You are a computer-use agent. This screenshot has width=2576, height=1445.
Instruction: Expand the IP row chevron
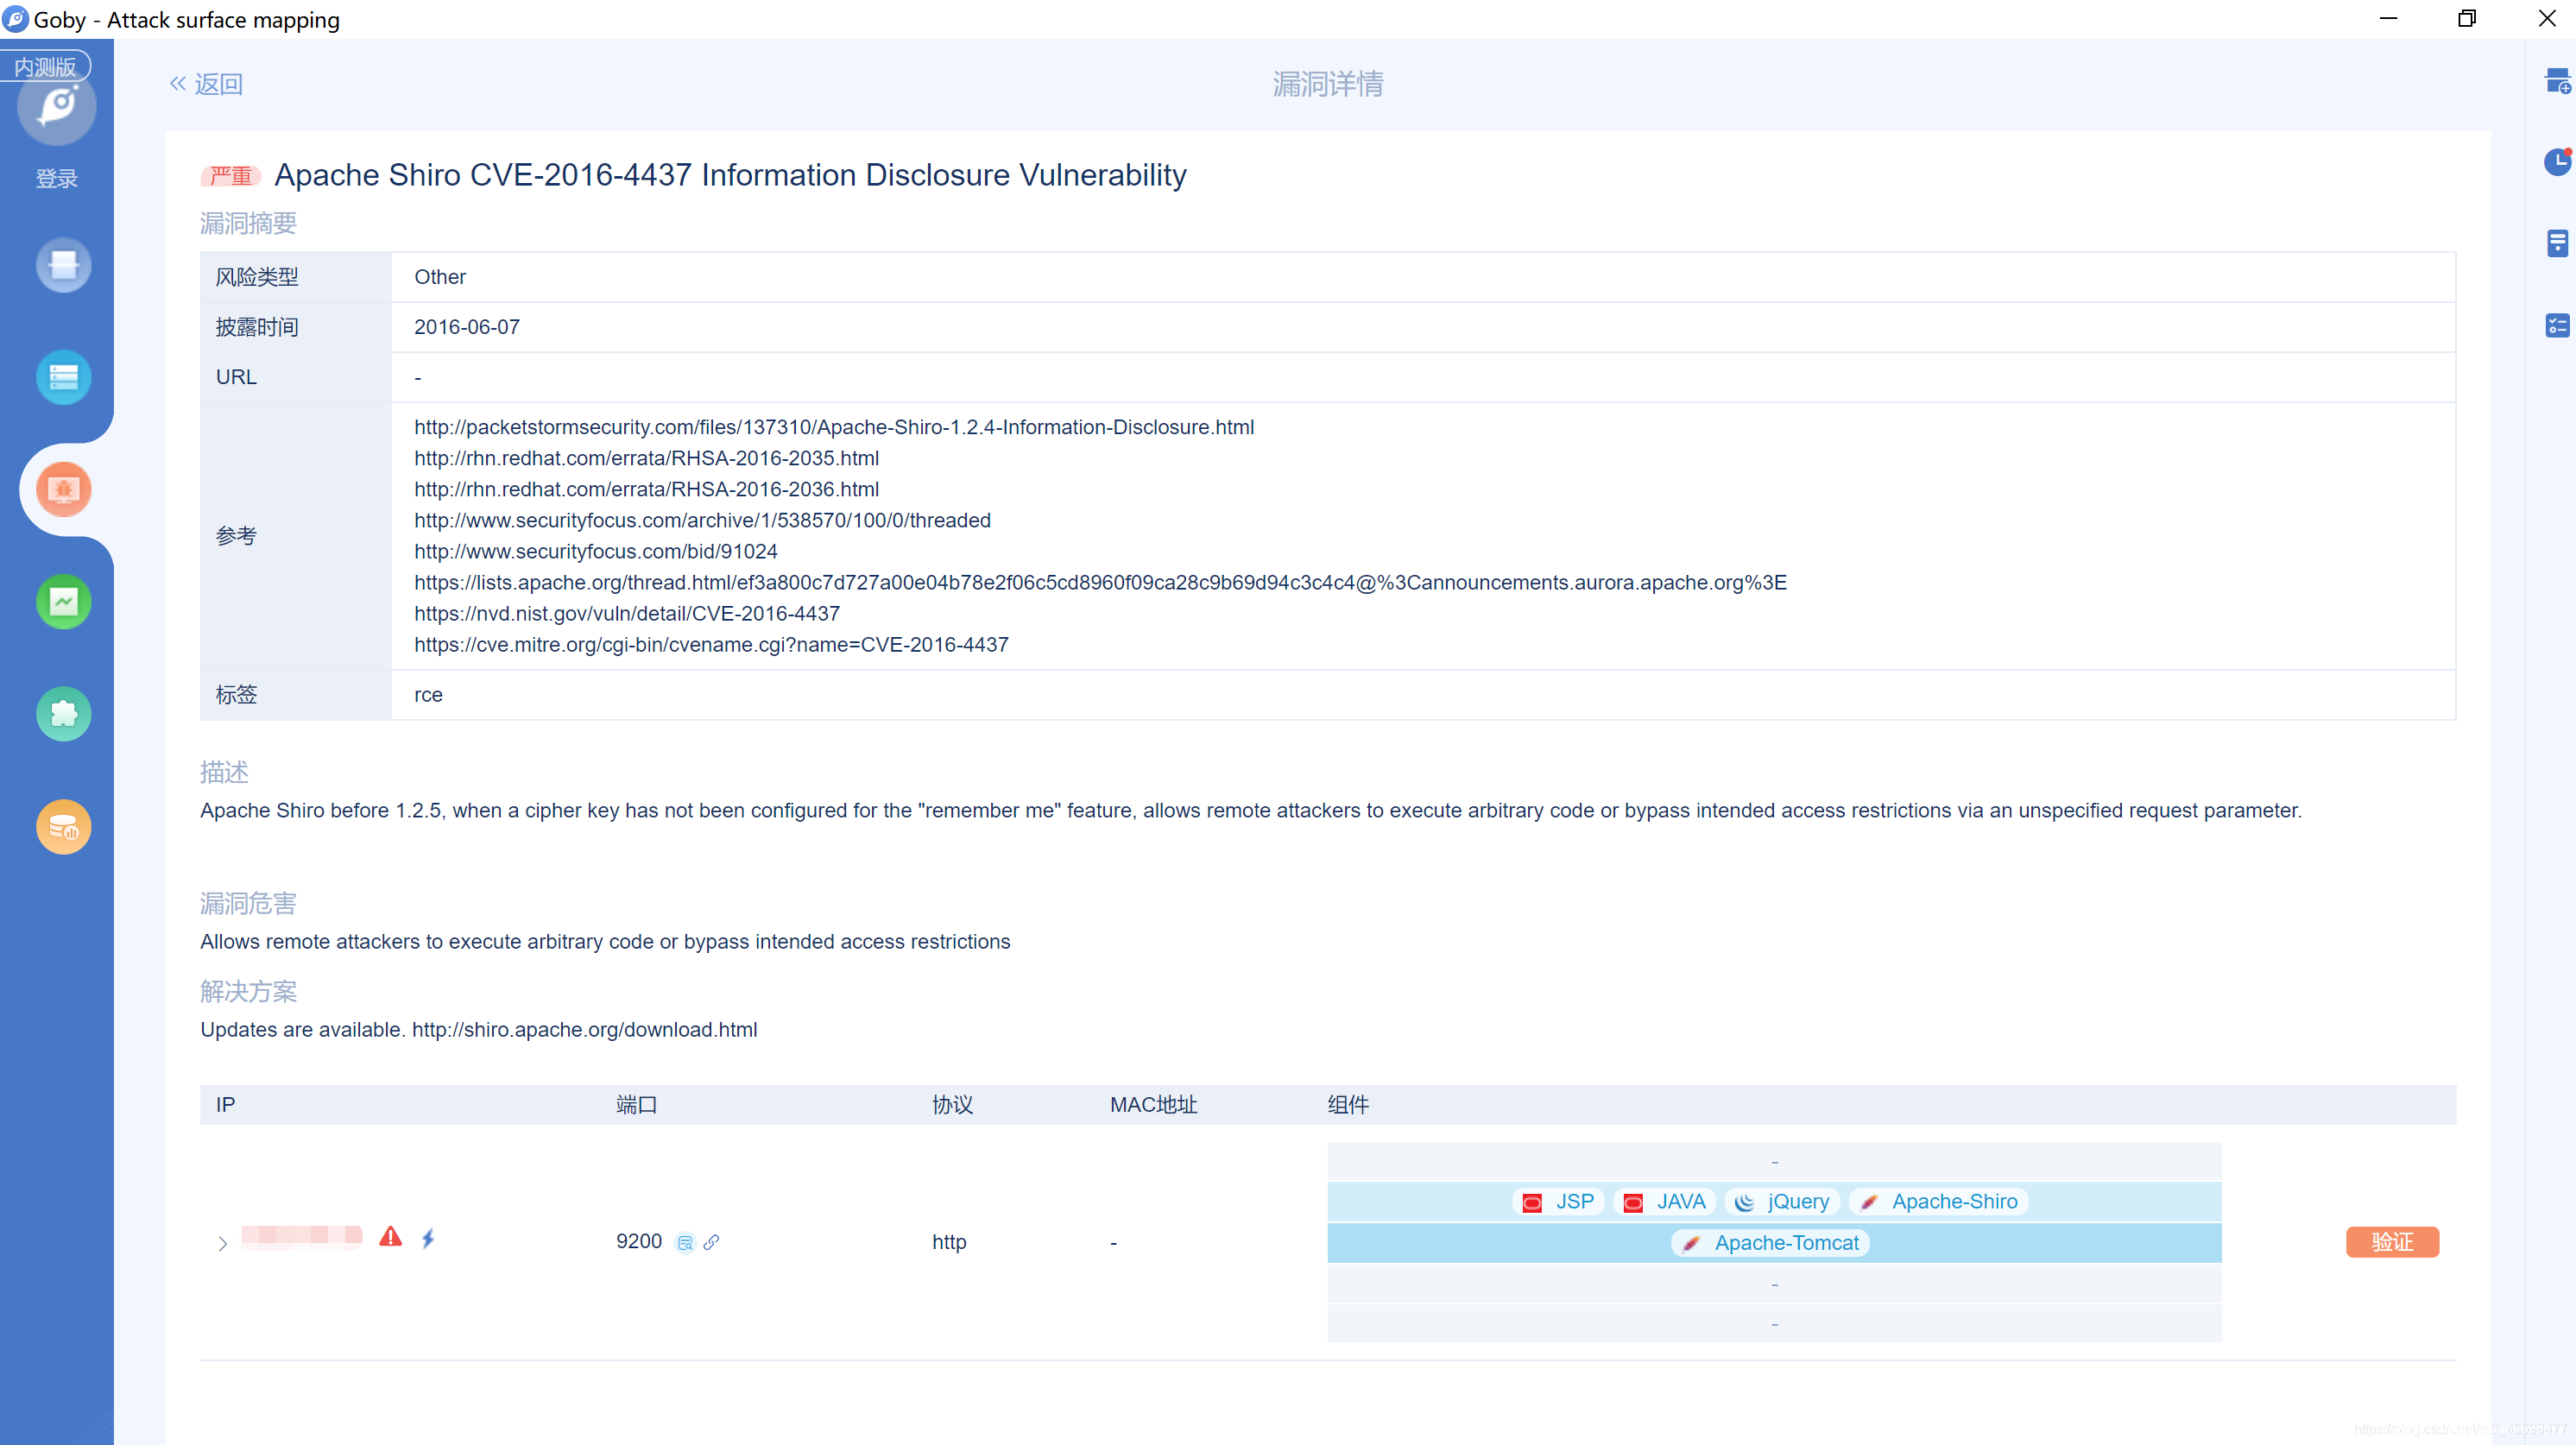click(x=222, y=1243)
